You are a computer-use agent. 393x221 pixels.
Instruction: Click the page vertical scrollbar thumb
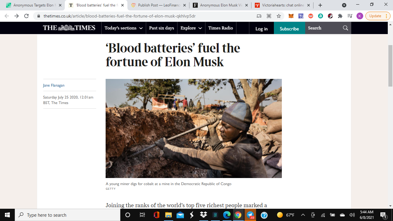click(391, 66)
